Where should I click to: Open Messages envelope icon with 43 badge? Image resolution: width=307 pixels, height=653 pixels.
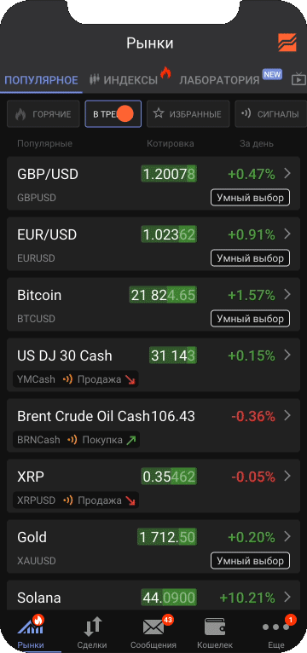pos(153,627)
